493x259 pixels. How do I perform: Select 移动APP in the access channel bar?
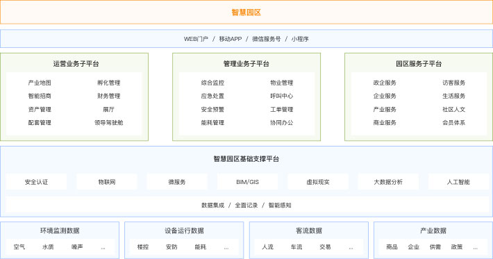pyautogui.click(x=231, y=39)
